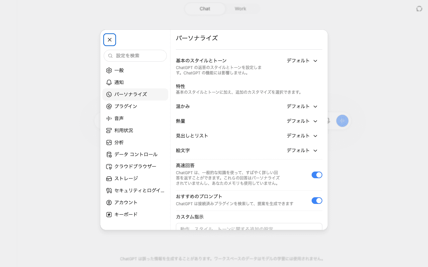Click the 特性 section label
The height and width of the screenshot is (267, 428).
181,86
